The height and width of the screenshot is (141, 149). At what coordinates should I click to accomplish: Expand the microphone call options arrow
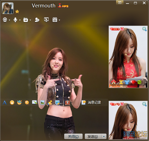click(x=20, y=20)
